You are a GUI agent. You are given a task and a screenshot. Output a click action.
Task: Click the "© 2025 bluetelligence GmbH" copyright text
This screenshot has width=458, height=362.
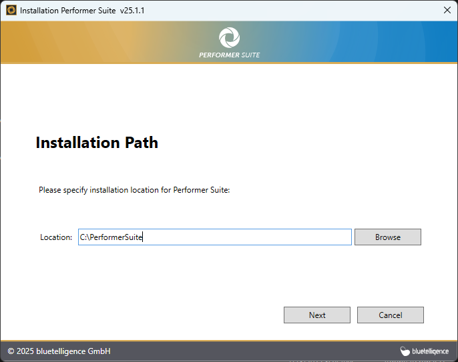click(59, 351)
